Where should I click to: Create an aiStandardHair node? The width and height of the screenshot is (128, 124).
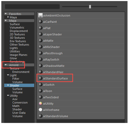pos(81,72)
